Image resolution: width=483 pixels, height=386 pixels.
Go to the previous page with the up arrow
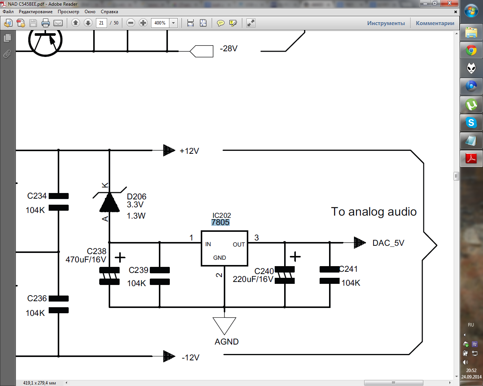click(x=75, y=23)
